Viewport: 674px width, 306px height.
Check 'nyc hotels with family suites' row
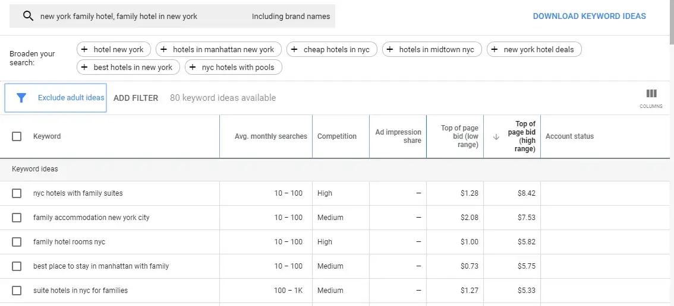coord(17,193)
